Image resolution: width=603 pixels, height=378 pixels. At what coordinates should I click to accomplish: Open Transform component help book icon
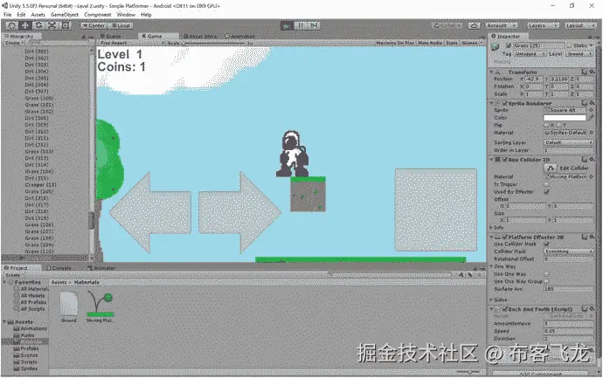click(x=585, y=72)
